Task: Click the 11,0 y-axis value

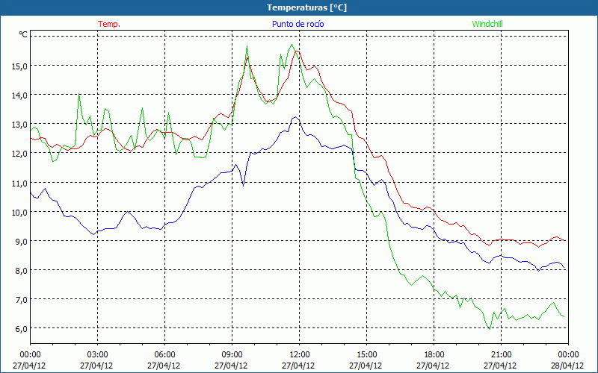Action: pos(19,183)
